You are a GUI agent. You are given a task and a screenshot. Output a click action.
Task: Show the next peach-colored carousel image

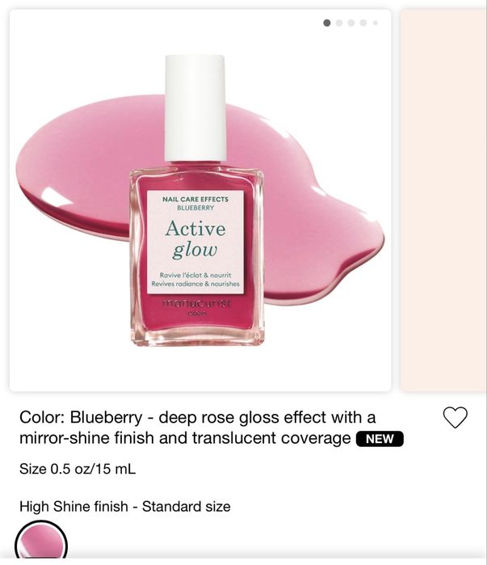point(443,200)
